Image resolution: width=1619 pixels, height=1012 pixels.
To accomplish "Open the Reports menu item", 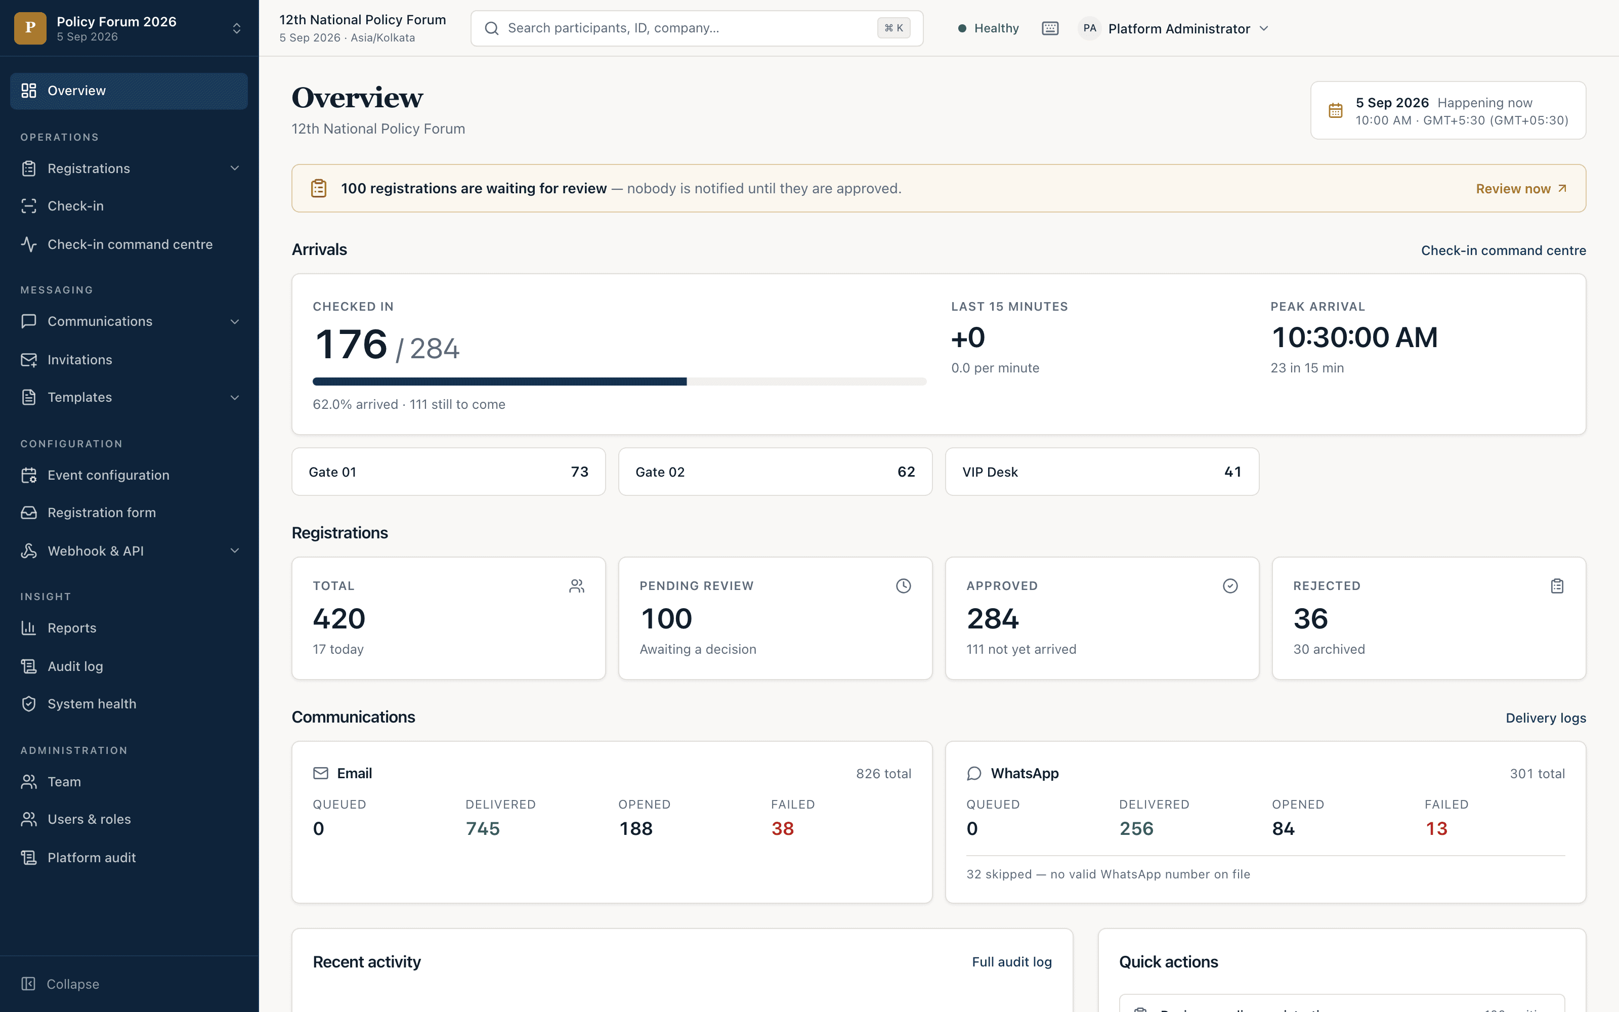I will tap(129, 628).
